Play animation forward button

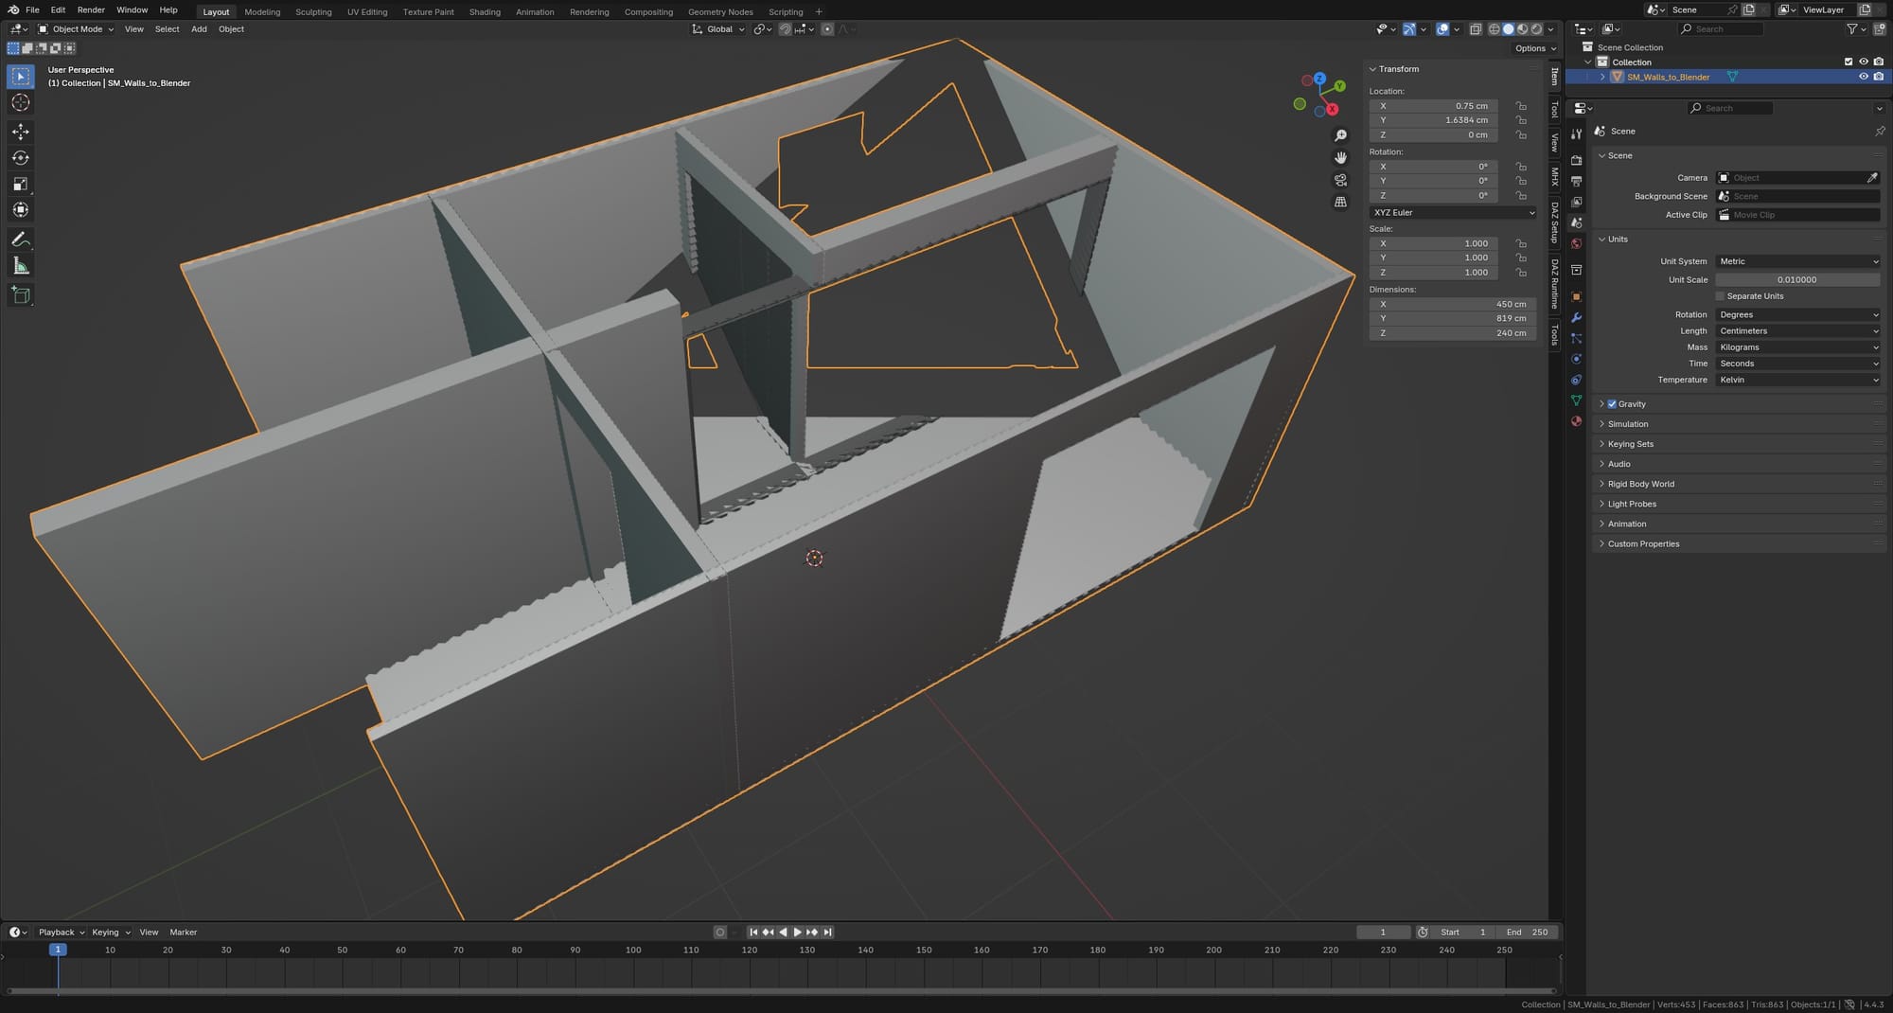coord(797,933)
